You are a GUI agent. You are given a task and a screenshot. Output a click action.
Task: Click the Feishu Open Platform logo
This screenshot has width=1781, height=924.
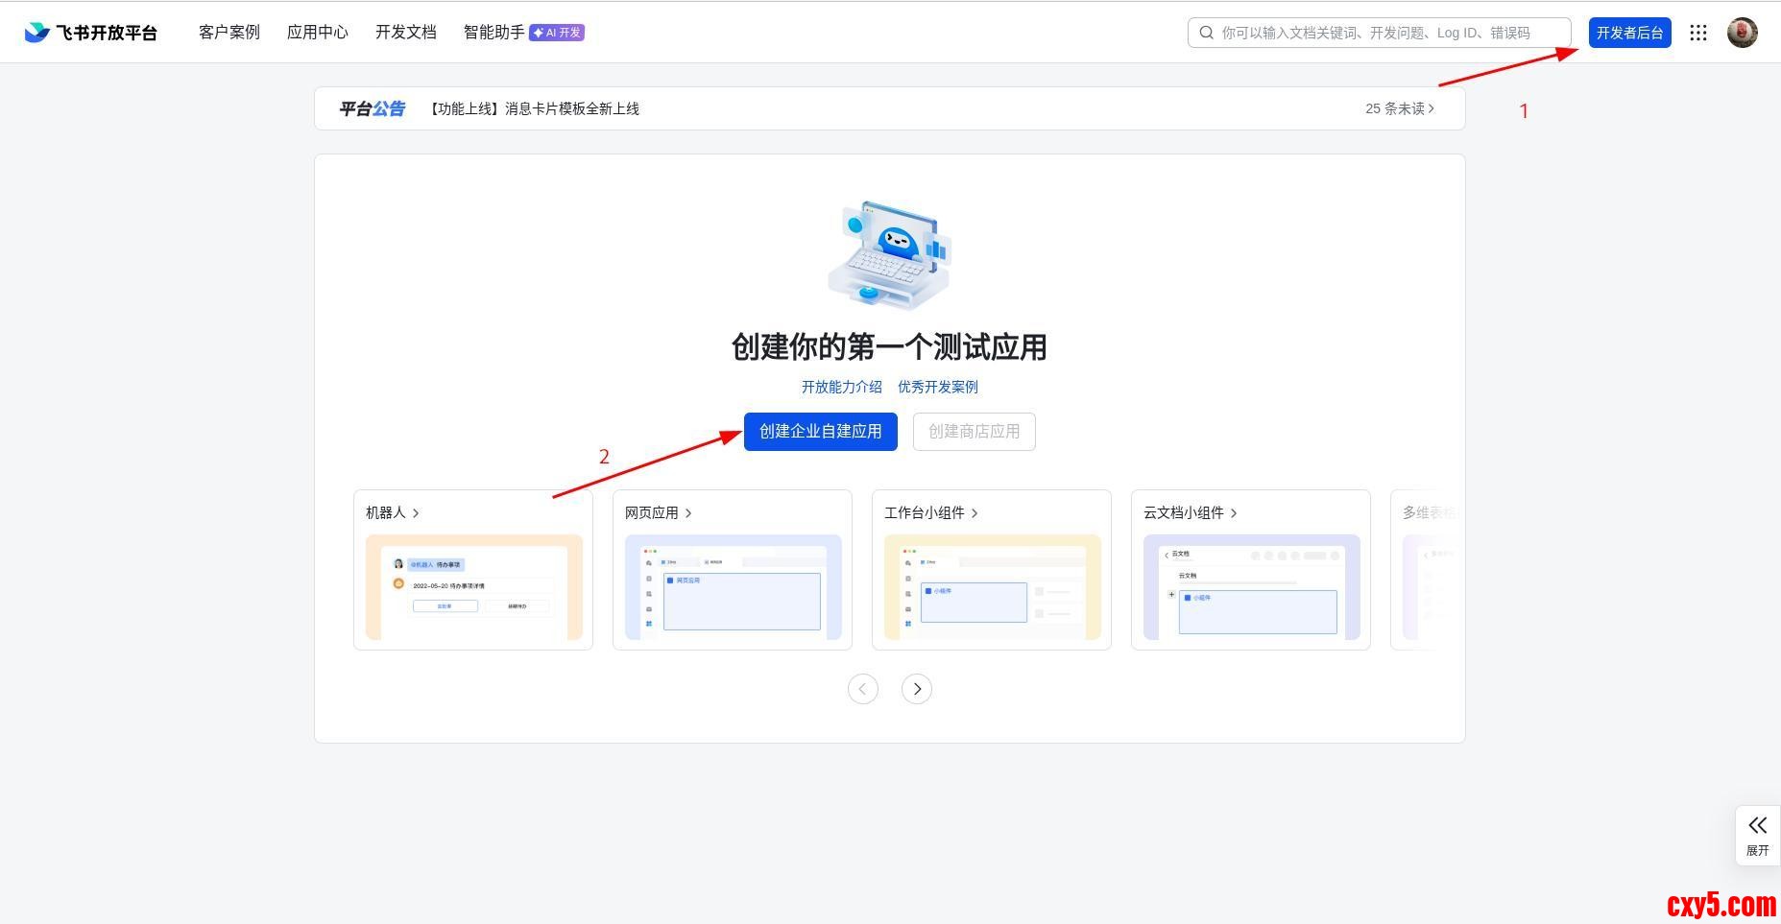point(90,33)
